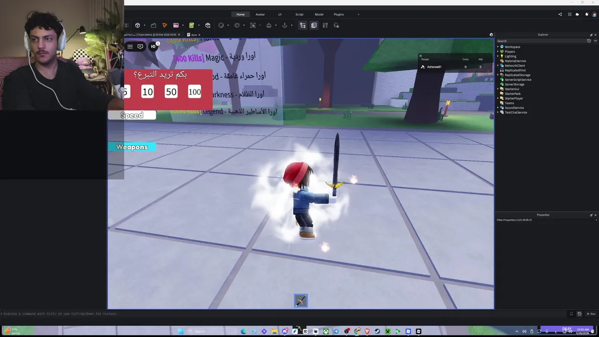Screen dimensions: 599x337
Task: Click the Weapons button in game
Action: pos(132,147)
